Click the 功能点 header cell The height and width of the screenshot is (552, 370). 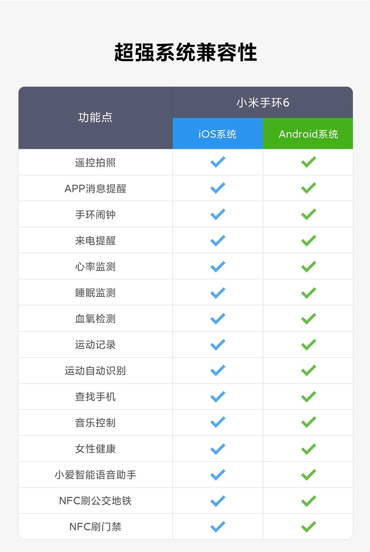95,118
